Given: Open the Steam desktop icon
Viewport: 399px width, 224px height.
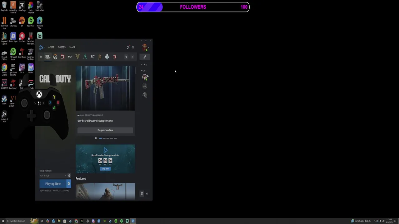Looking at the screenshot, I should 4,100.
